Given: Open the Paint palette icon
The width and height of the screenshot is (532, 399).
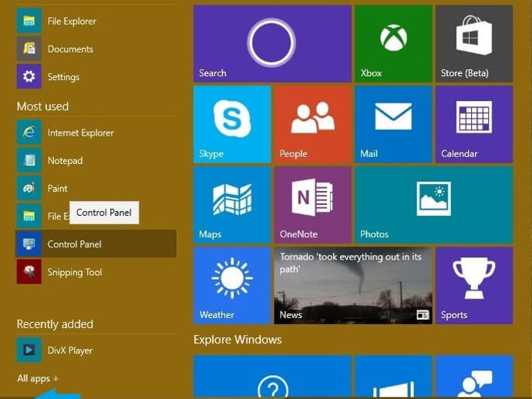Looking at the screenshot, I should (x=29, y=188).
